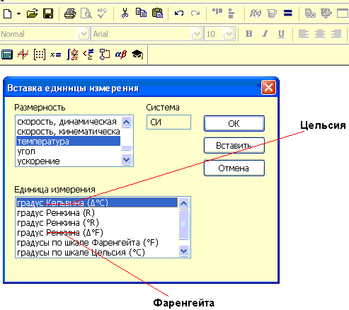Open the Calculus toolbar icon
Image resolution: width=349 pixels, height=310 pixels.
tap(72, 54)
